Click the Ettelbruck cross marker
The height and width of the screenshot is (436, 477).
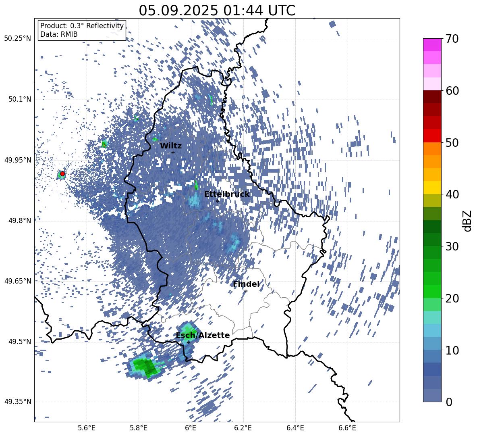pos(217,201)
